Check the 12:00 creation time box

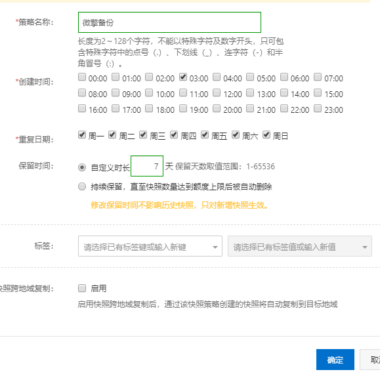(x=217, y=93)
